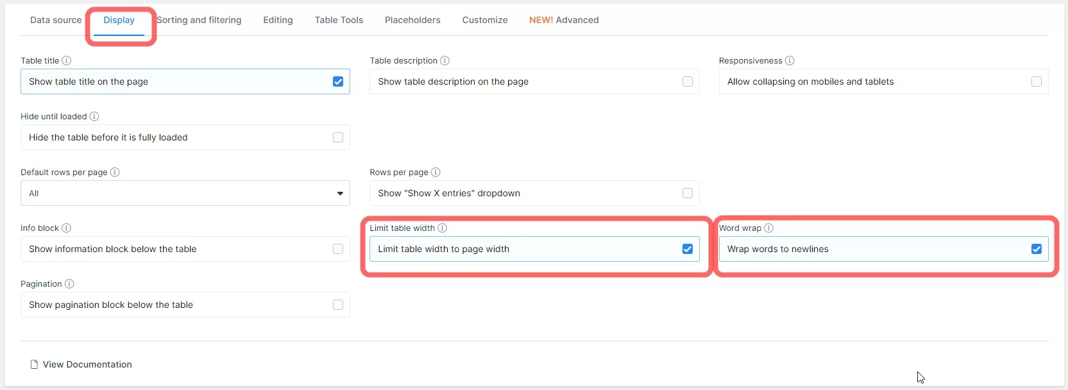Enable Hide the table before it is fully loaded
The height and width of the screenshot is (390, 1068).
click(338, 137)
